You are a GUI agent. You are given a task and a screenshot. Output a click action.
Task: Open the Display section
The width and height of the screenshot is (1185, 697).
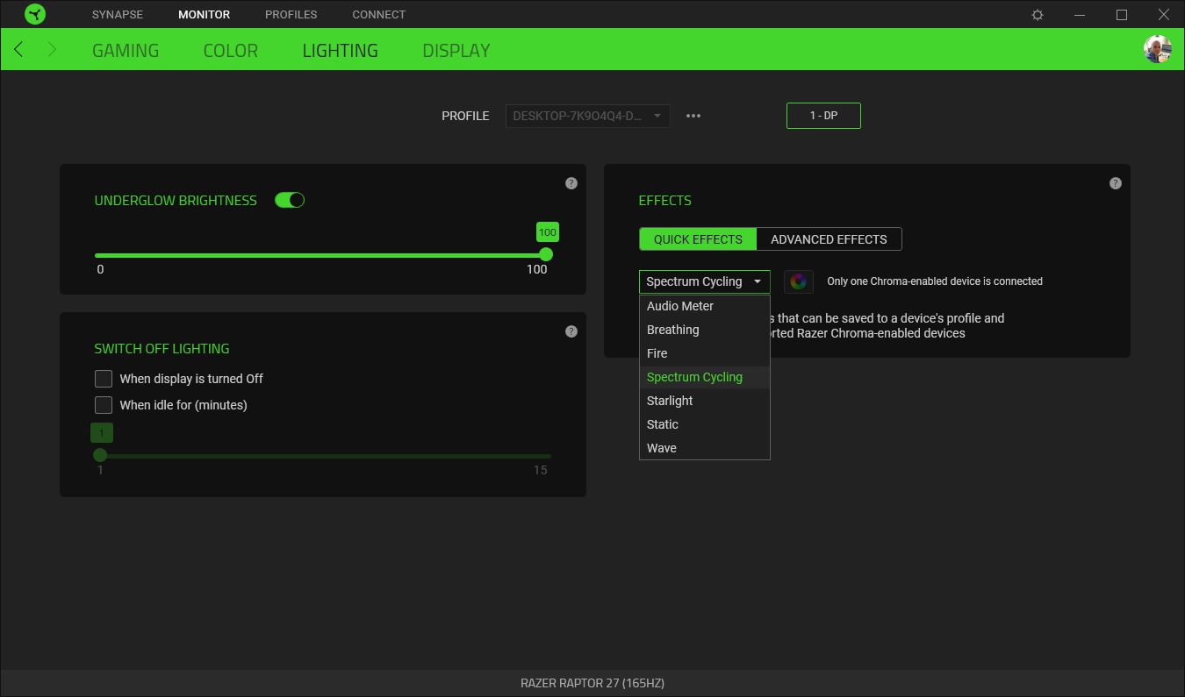(456, 50)
